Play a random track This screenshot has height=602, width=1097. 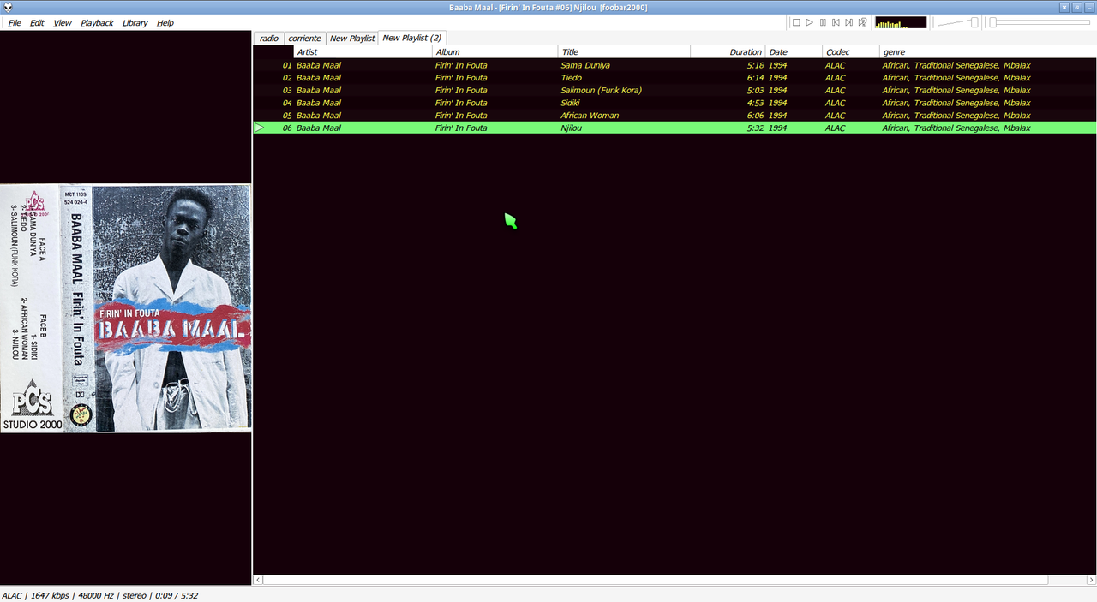pyautogui.click(x=862, y=22)
